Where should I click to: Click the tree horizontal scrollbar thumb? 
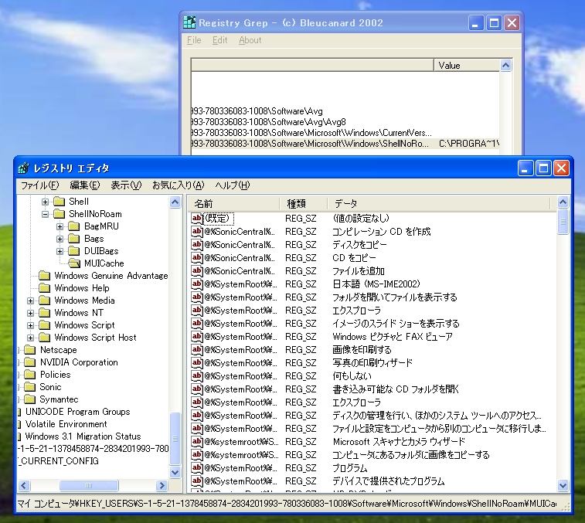(x=89, y=485)
